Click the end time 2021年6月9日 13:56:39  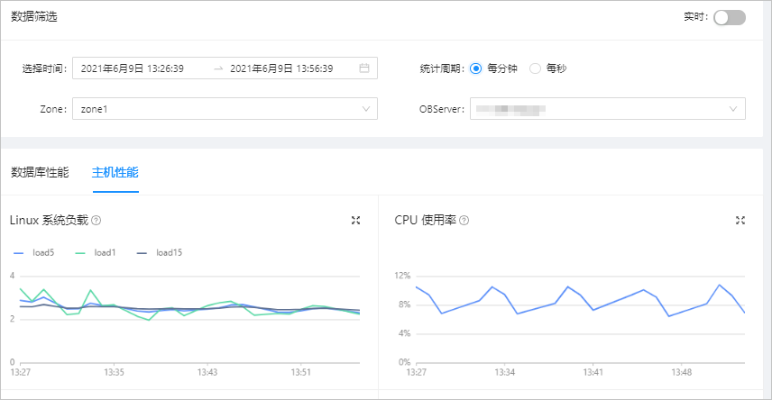pos(281,68)
